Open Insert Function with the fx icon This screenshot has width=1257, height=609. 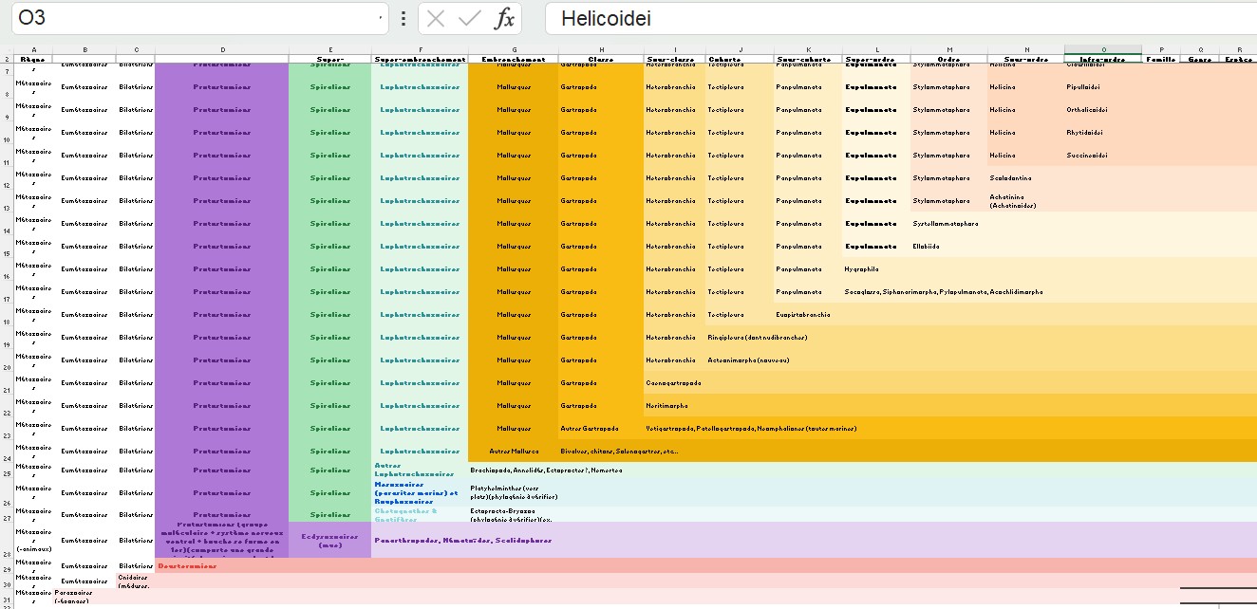pos(505,18)
